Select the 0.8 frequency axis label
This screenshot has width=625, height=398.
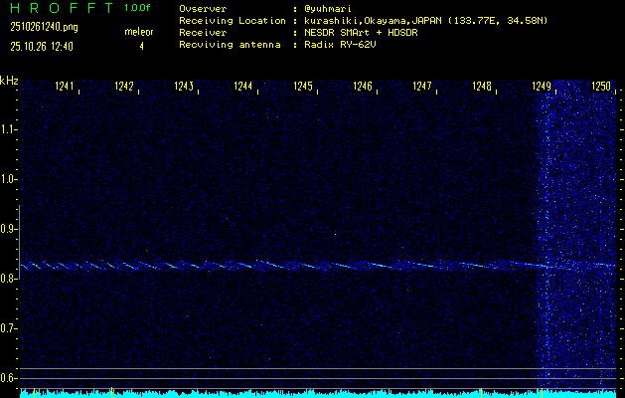click(9, 279)
